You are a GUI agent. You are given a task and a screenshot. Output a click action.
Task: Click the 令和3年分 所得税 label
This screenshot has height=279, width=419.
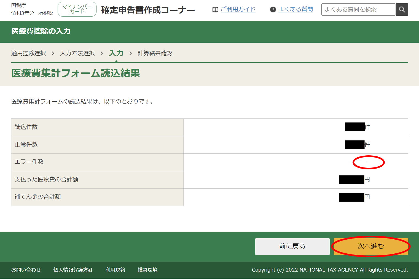point(32,13)
